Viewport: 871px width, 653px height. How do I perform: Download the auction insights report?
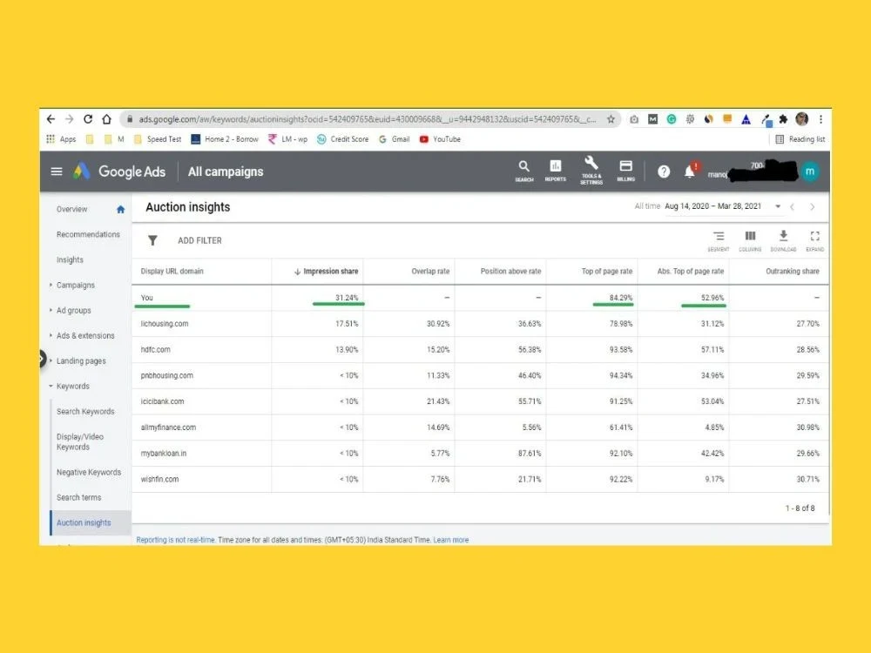click(x=783, y=241)
